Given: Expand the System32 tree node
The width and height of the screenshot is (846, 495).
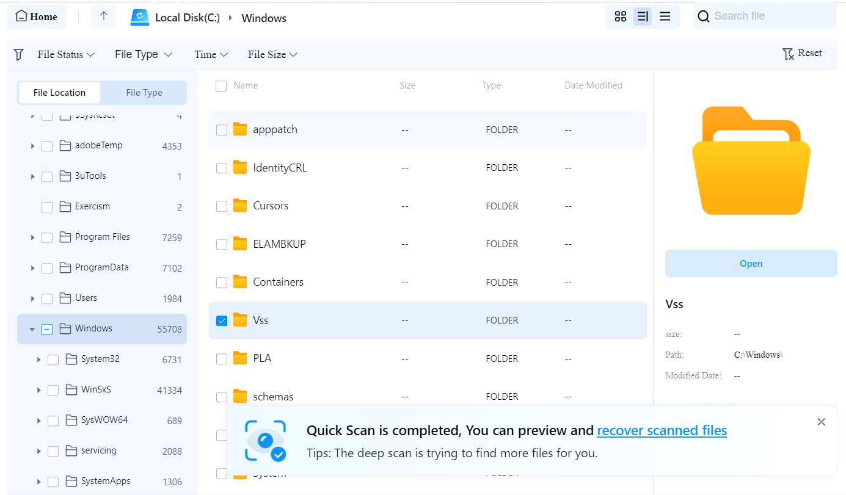Looking at the screenshot, I should [38, 360].
